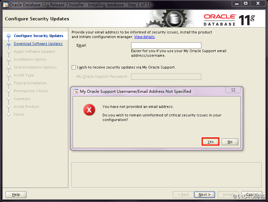Screen dimensions: 268x202
Task: Click the dialog title bar Oracle icon
Action: (x=76, y=91)
